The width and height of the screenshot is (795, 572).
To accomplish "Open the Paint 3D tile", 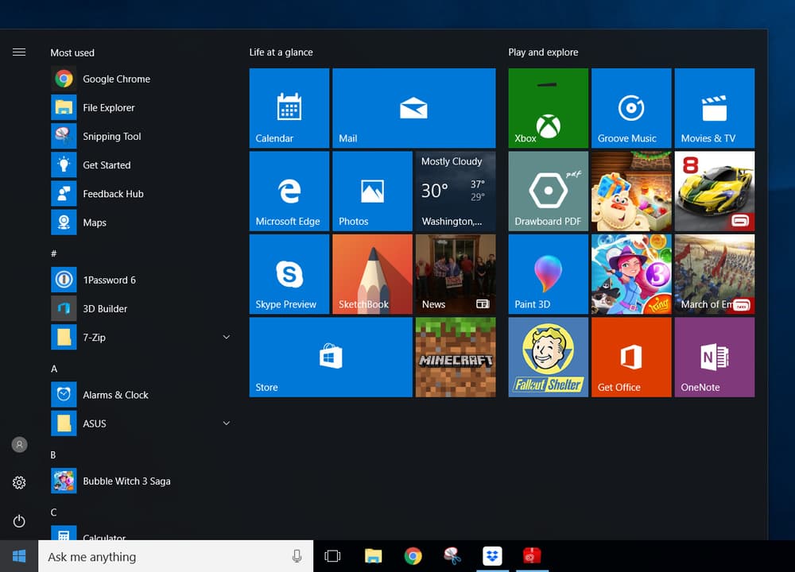I will point(548,274).
